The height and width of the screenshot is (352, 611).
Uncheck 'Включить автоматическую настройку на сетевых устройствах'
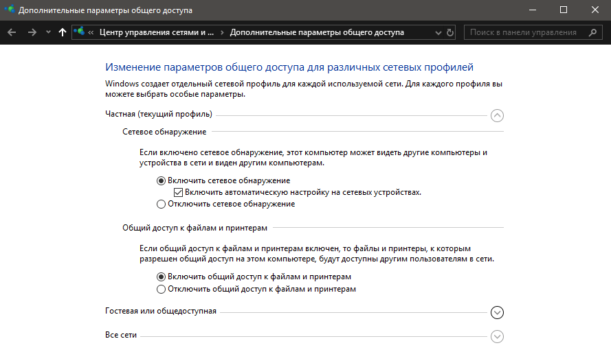click(x=178, y=192)
